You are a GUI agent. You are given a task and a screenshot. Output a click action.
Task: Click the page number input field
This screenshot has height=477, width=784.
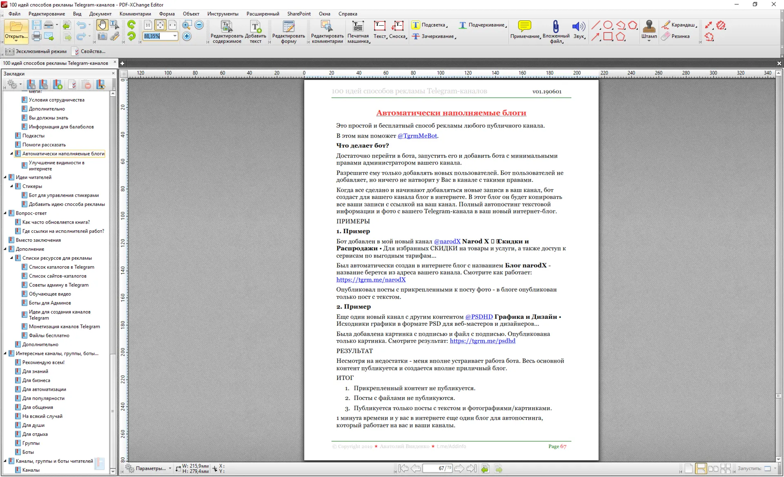pyautogui.click(x=437, y=468)
